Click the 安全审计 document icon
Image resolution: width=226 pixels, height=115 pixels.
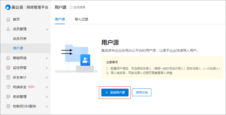(x=8, y=78)
